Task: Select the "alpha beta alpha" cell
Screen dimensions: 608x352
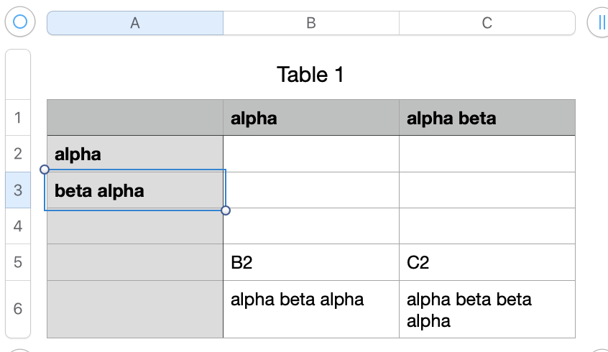Action: pyautogui.click(x=311, y=309)
